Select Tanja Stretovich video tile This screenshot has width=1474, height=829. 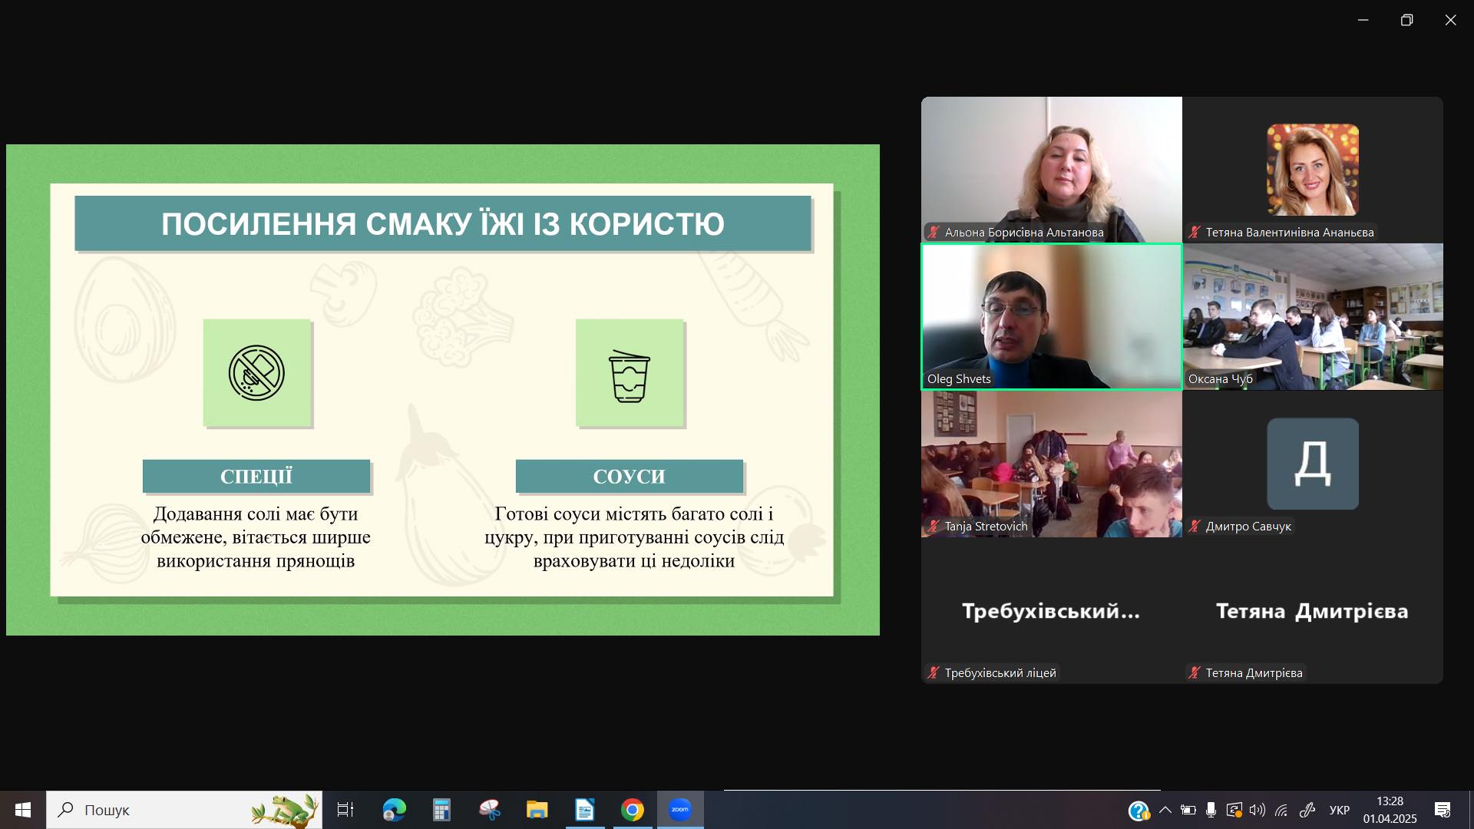pyautogui.click(x=1051, y=464)
